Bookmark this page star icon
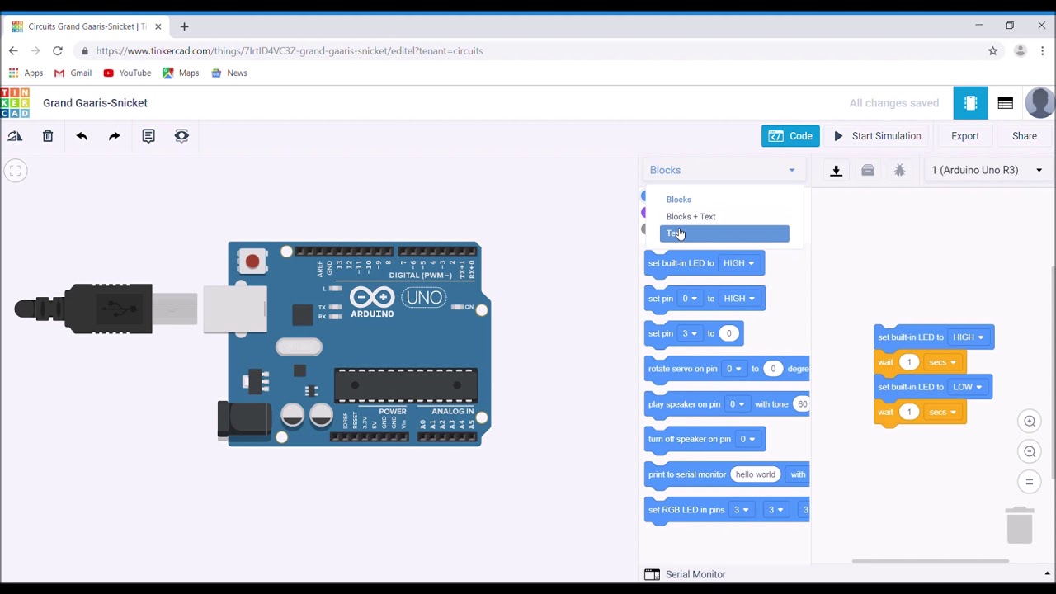 coord(992,51)
